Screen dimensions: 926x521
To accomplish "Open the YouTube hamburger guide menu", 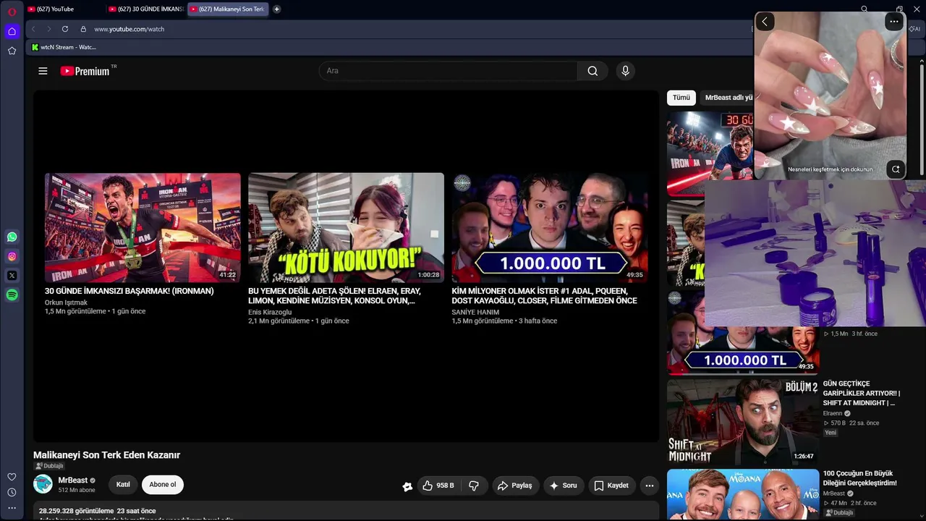I will tap(43, 71).
